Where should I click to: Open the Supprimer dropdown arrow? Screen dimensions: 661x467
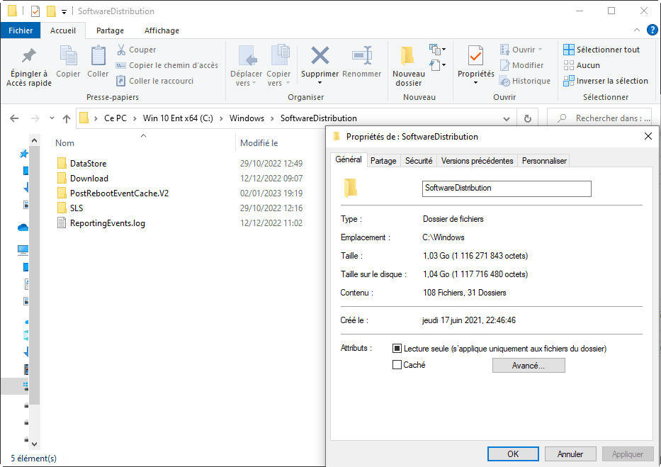coord(320,83)
